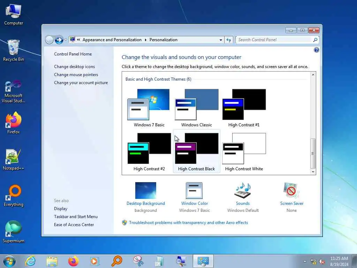Open the address bar history dropdown
This screenshot has width=357, height=268.
[x=221, y=40]
